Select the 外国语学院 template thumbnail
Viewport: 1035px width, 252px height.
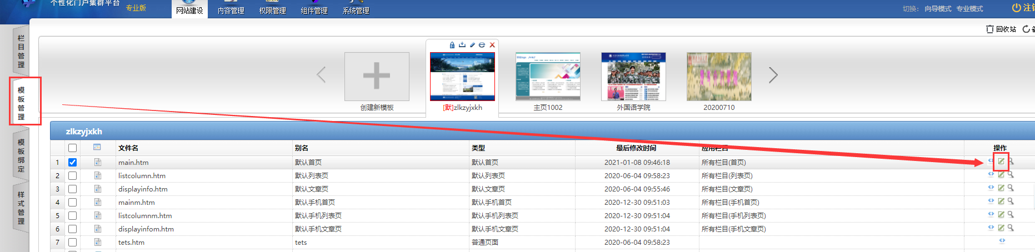(633, 77)
